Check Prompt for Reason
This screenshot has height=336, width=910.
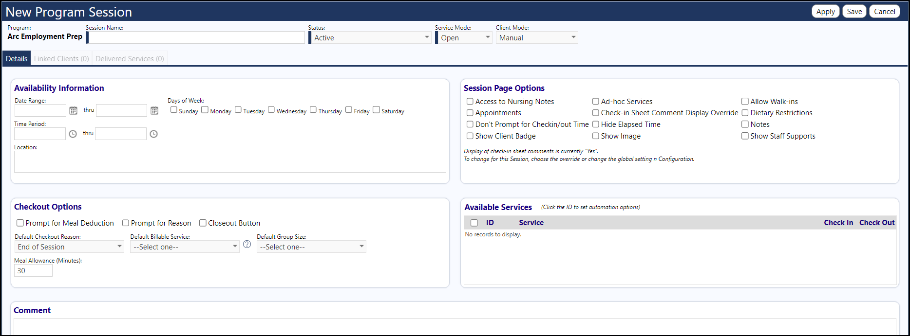(126, 223)
